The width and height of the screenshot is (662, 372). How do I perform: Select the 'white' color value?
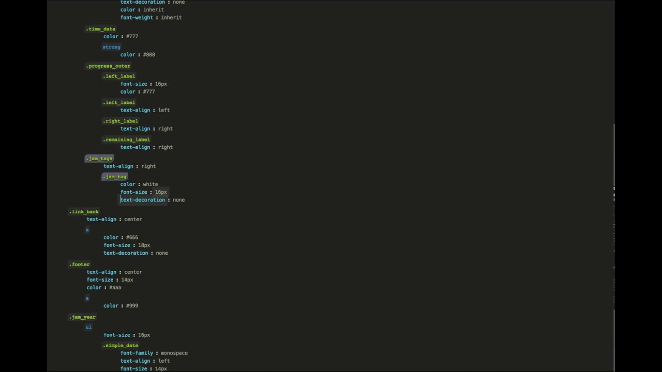pyautogui.click(x=151, y=184)
